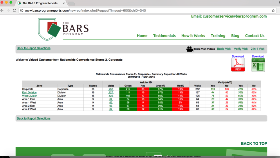The width and height of the screenshot is (280, 158).
Task: Click the BACK TO TOP link
Action: point(254,144)
